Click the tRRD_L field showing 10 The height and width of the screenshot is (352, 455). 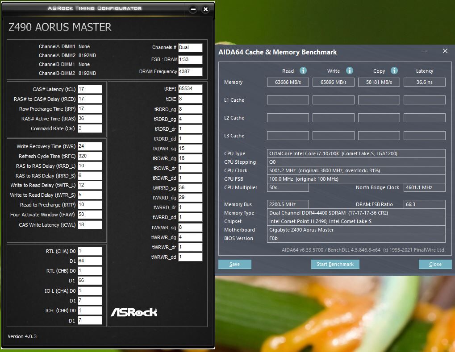[x=90, y=166]
